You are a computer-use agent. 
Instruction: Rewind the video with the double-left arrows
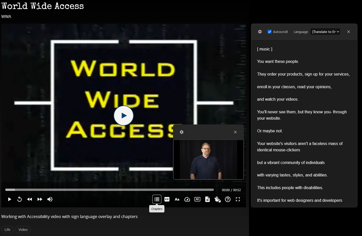coord(30,199)
